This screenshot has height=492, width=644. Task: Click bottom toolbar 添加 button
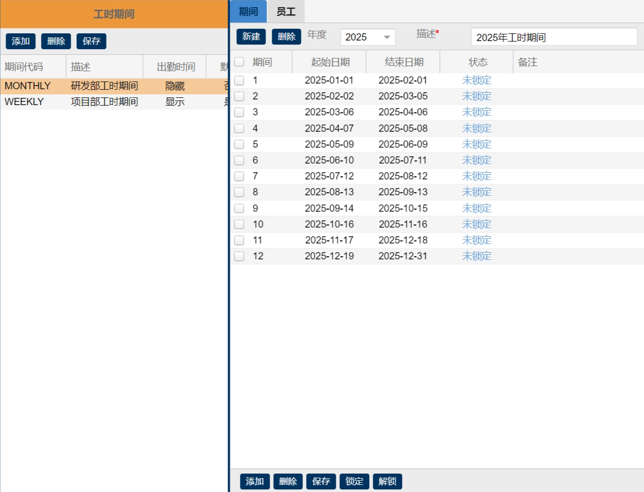[254, 481]
